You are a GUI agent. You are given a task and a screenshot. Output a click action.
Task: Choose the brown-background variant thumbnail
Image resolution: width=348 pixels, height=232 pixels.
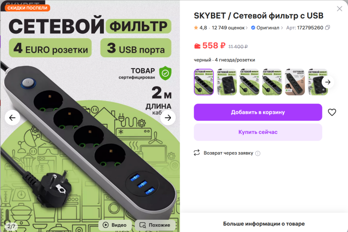pos(295,82)
